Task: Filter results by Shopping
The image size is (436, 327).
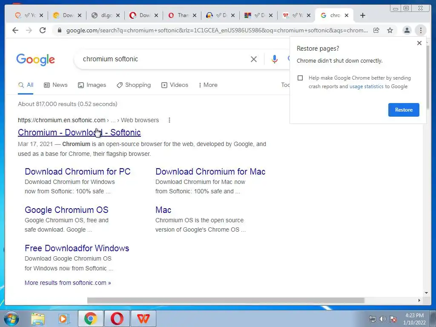Action: [134, 85]
